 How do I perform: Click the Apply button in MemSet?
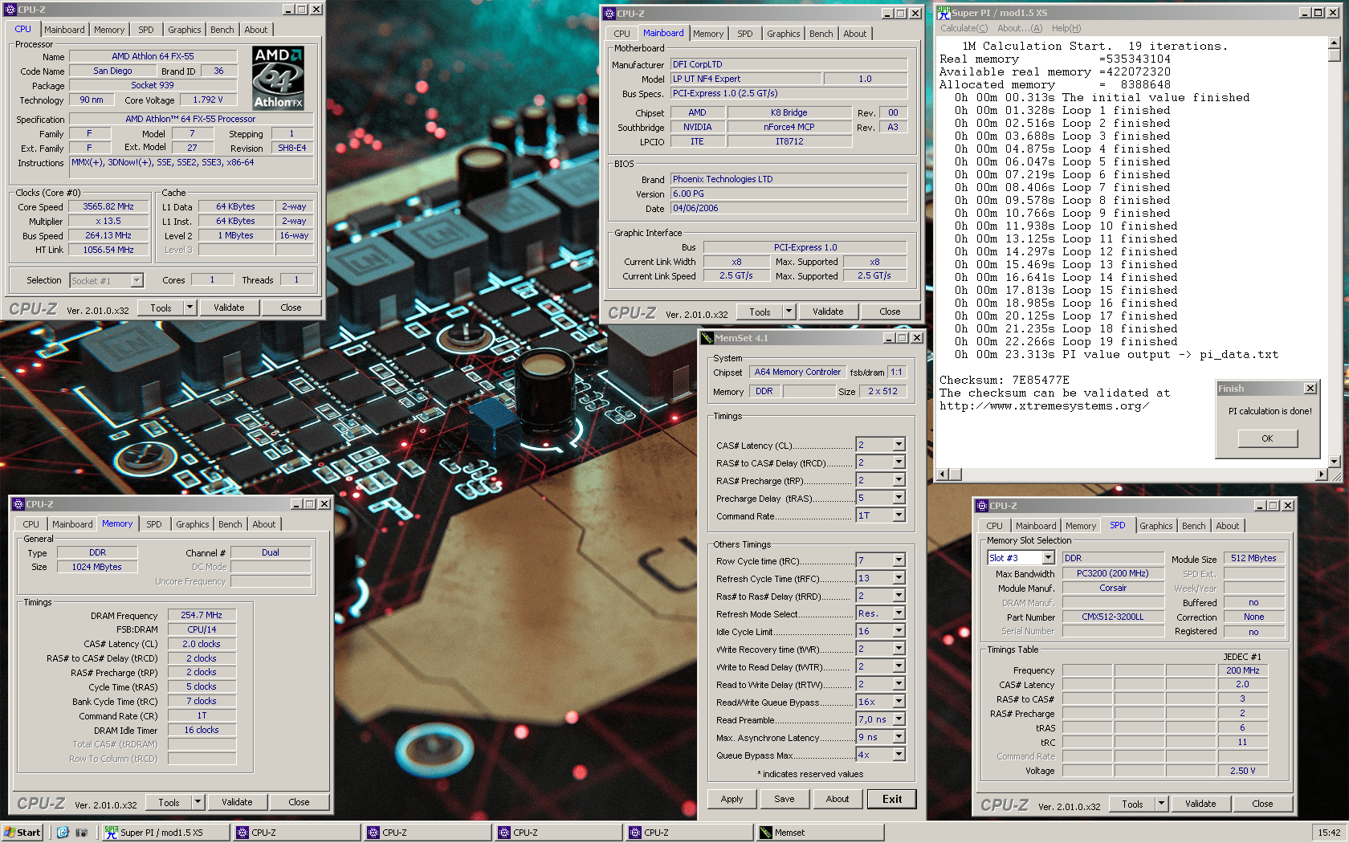(x=732, y=799)
